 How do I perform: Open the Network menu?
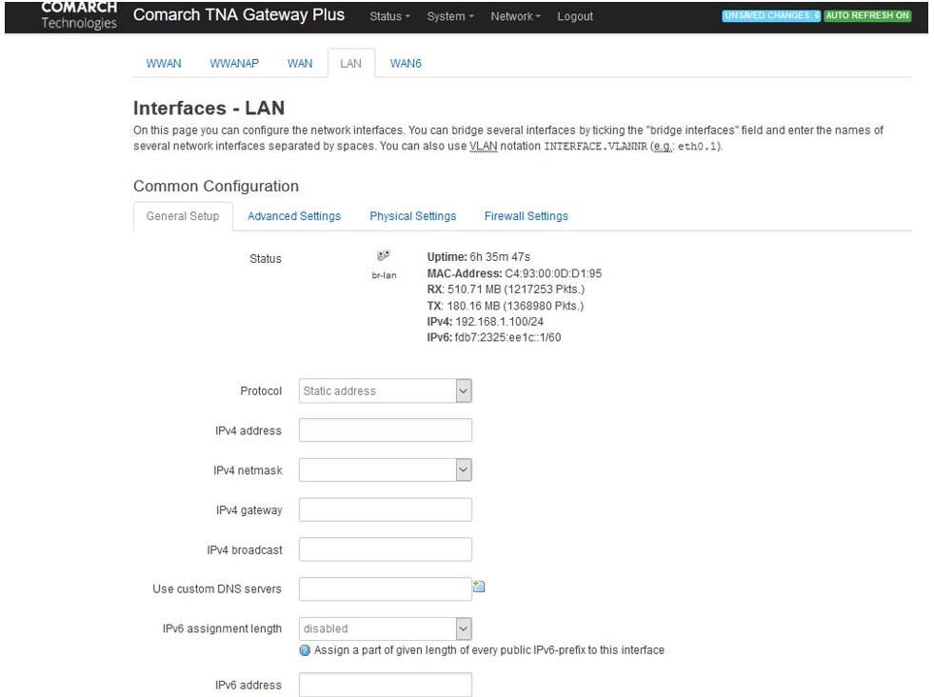point(515,16)
